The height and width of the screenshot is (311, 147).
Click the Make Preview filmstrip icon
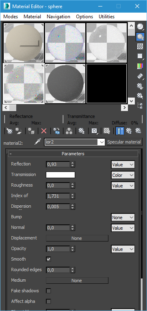pos(140,76)
